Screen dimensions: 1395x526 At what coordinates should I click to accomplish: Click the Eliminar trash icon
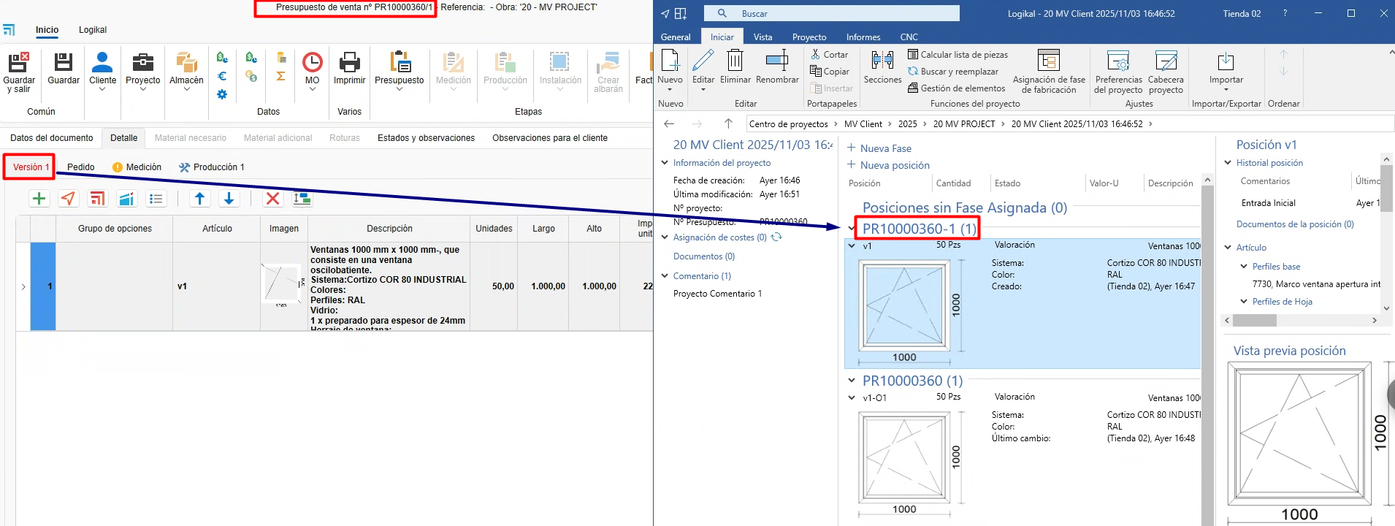click(735, 62)
